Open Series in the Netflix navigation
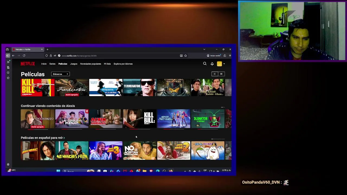347x195 pixels. coord(52,64)
